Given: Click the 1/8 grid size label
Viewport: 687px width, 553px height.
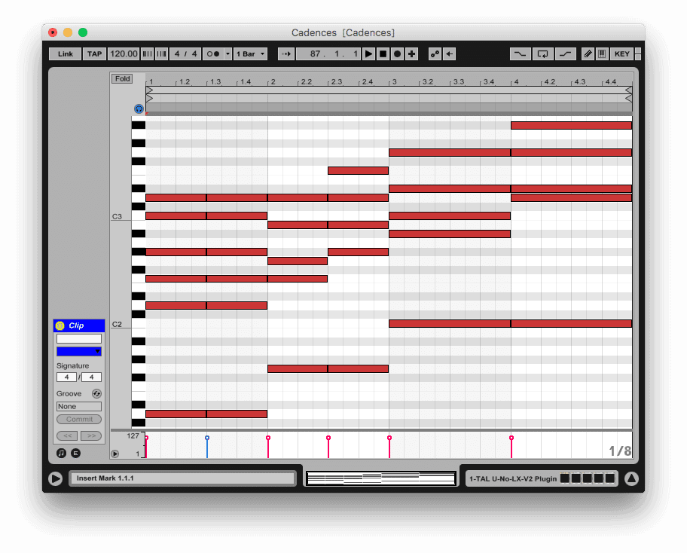Looking at the screenshot, I should tap(620, 451).
